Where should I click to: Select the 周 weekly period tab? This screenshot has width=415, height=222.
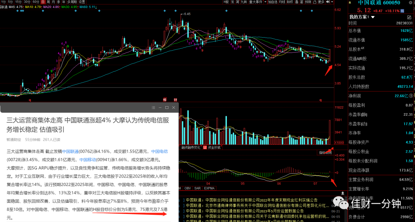coord(48,2)
